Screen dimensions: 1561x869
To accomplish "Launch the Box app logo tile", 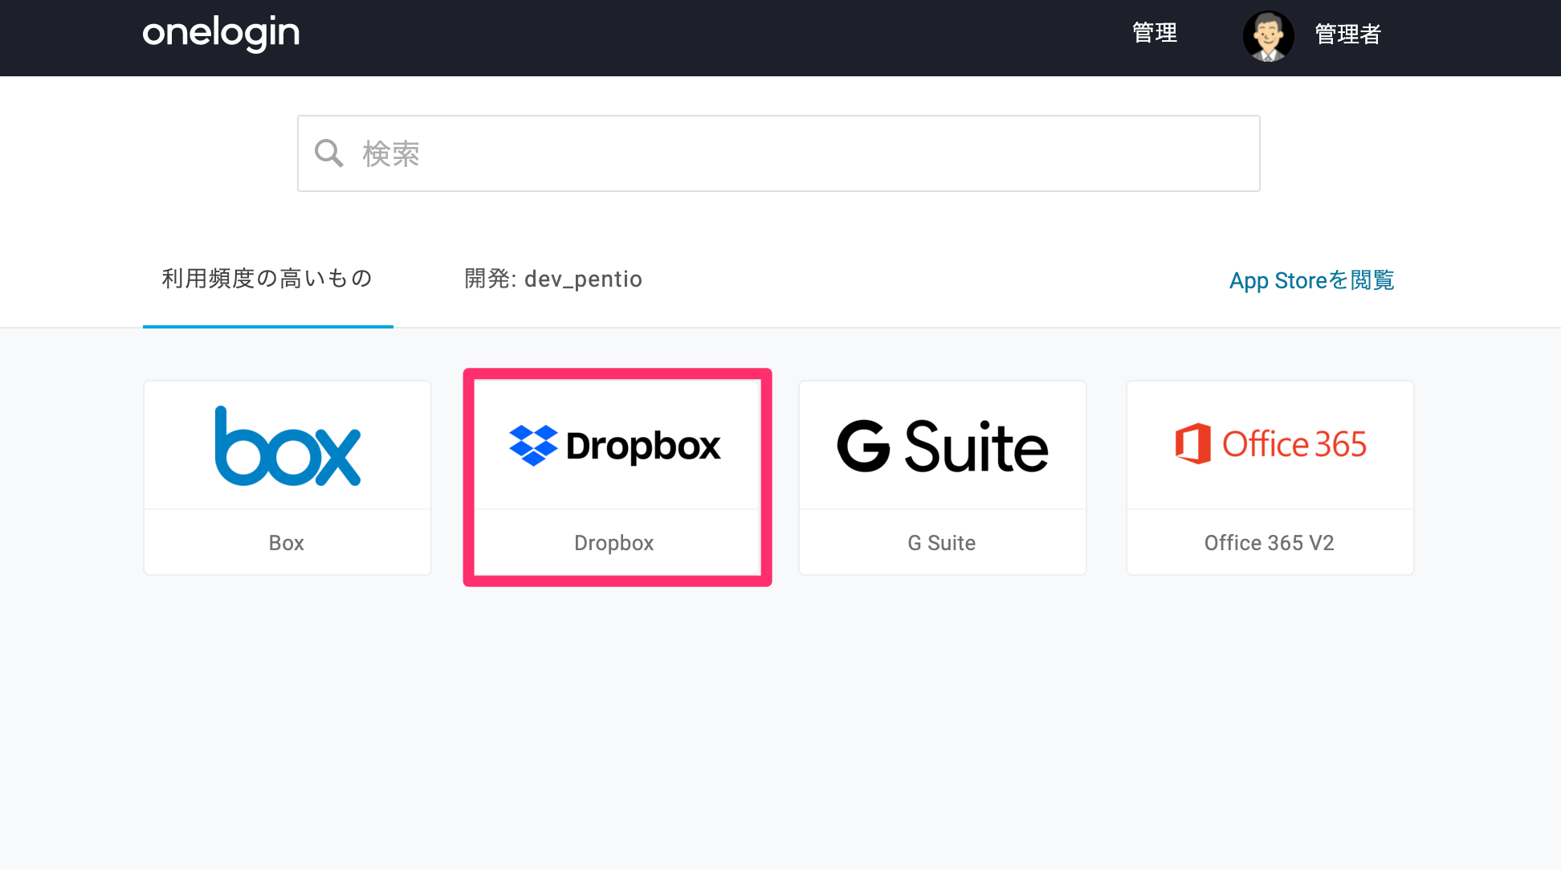I will 287,446.
